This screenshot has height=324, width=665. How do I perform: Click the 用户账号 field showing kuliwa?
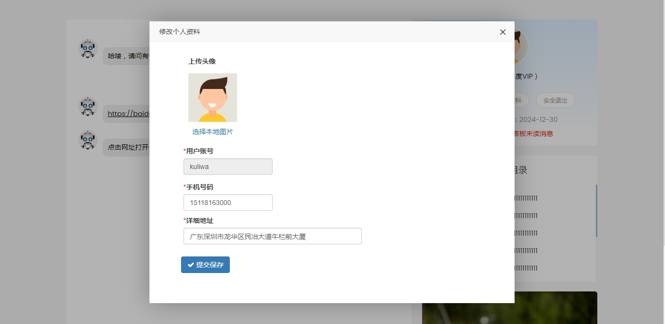pos(228,167)
